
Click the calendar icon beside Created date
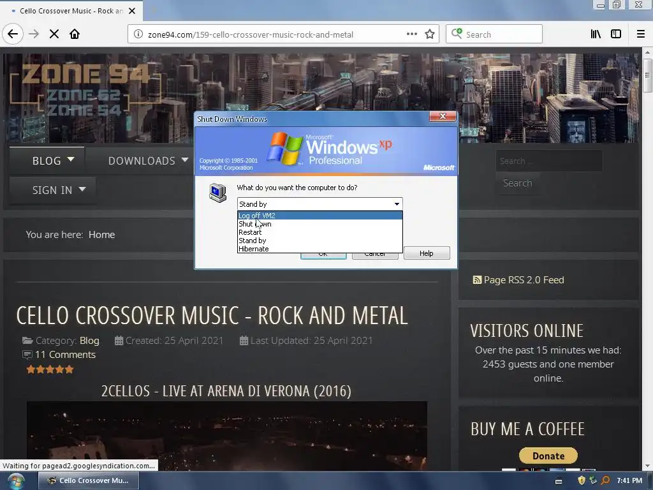[119, 341]
